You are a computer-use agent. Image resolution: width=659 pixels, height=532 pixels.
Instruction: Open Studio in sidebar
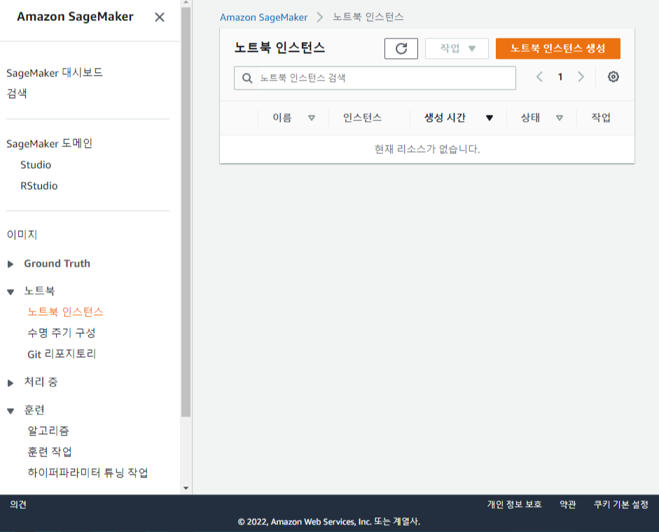[36, 164]
